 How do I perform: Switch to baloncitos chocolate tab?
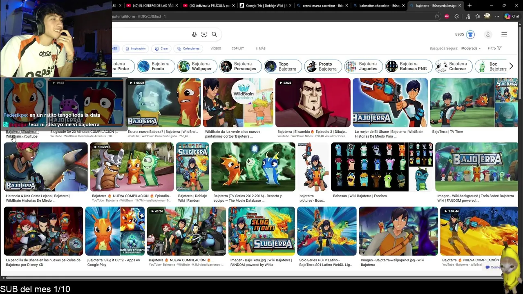[378, 5]
